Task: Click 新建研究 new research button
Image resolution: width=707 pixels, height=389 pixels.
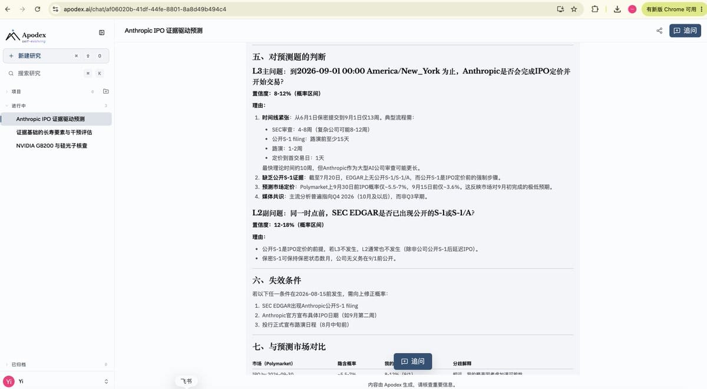Action: click(x=56, y=56)
